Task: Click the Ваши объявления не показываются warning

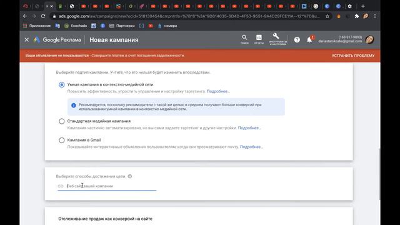Action: pos(57,56)
